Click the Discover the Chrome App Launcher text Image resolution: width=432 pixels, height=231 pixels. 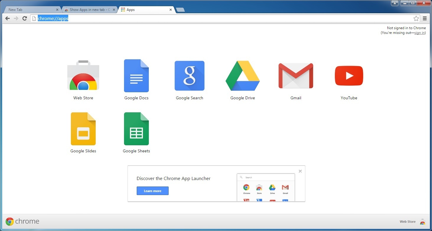click(174, 179)
